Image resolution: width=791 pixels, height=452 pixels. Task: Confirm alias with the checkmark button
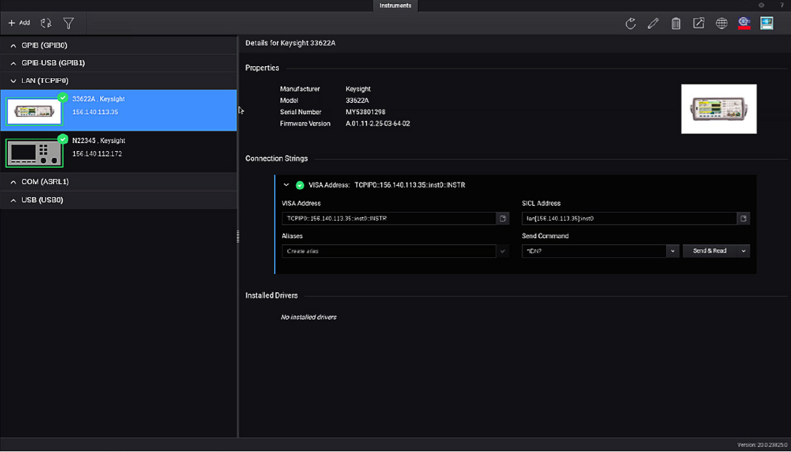[503, 251]
